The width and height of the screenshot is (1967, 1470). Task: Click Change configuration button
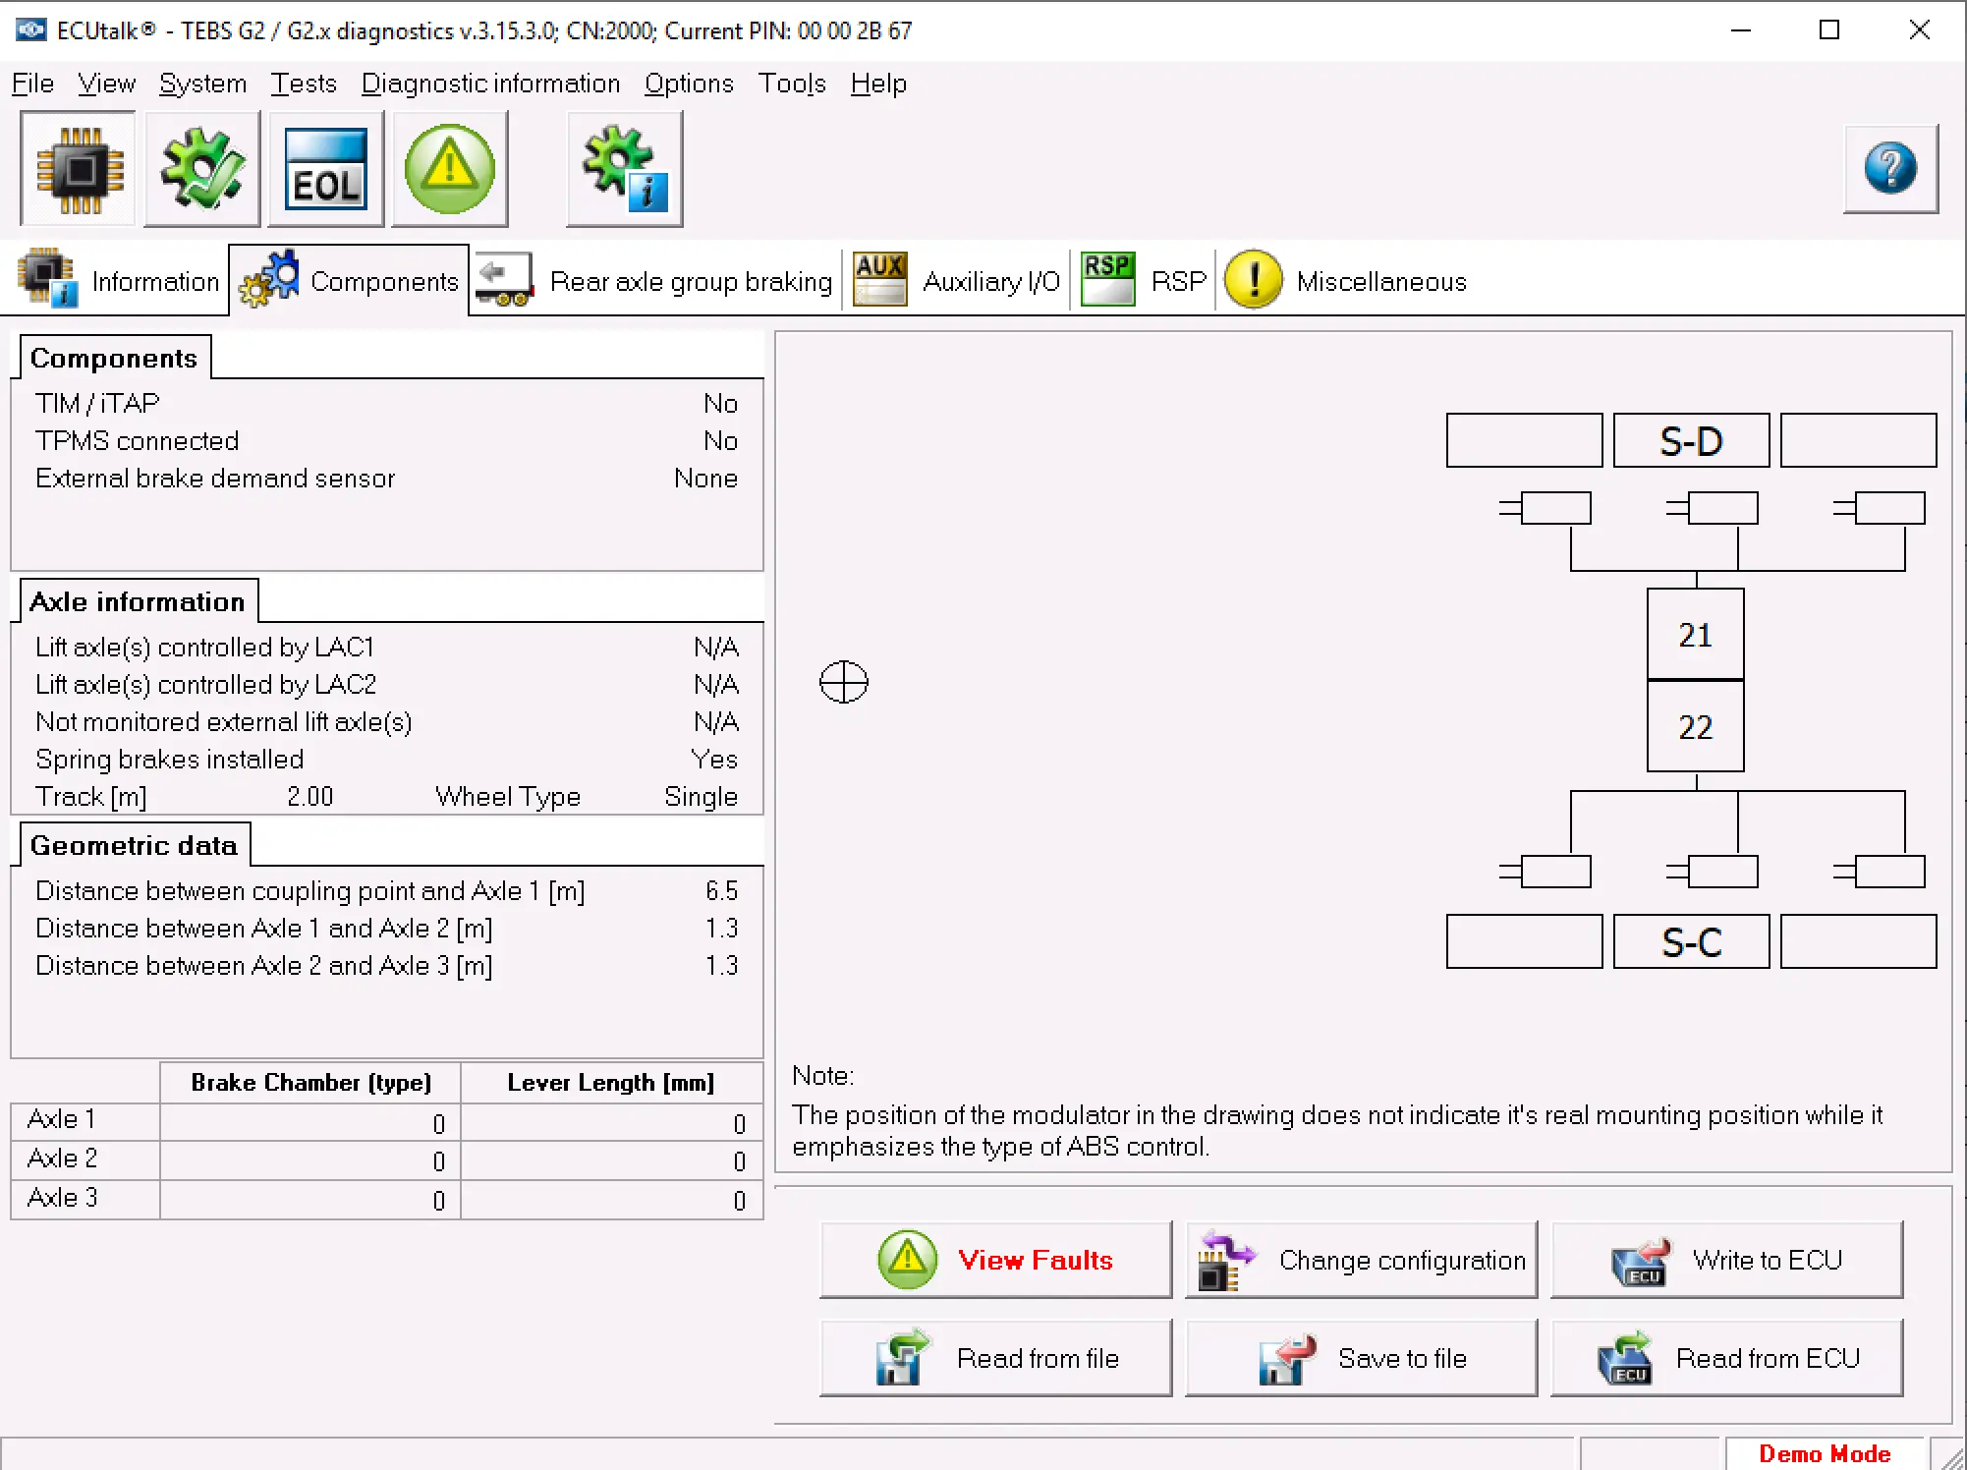pyautogui.click(x=1361, y=1260)
